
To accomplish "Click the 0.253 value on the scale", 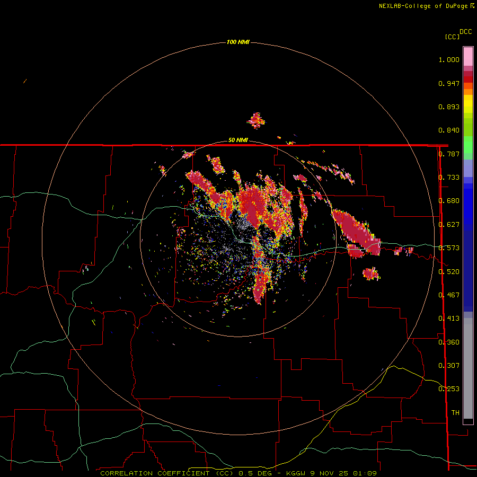I will (449, 389).
